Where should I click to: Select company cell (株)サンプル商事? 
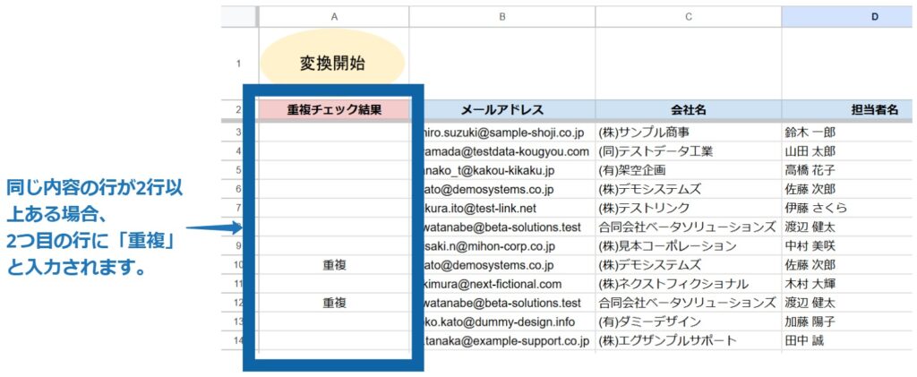689,133
